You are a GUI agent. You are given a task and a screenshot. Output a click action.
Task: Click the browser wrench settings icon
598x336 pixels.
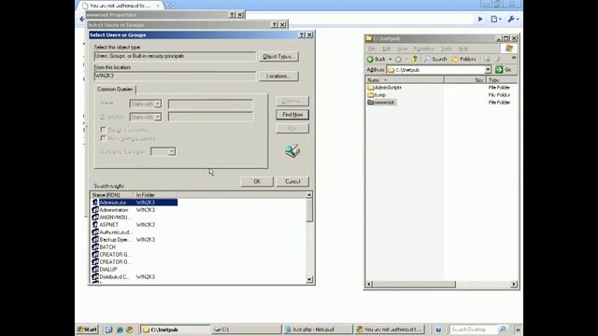click(x=513, y=19)
